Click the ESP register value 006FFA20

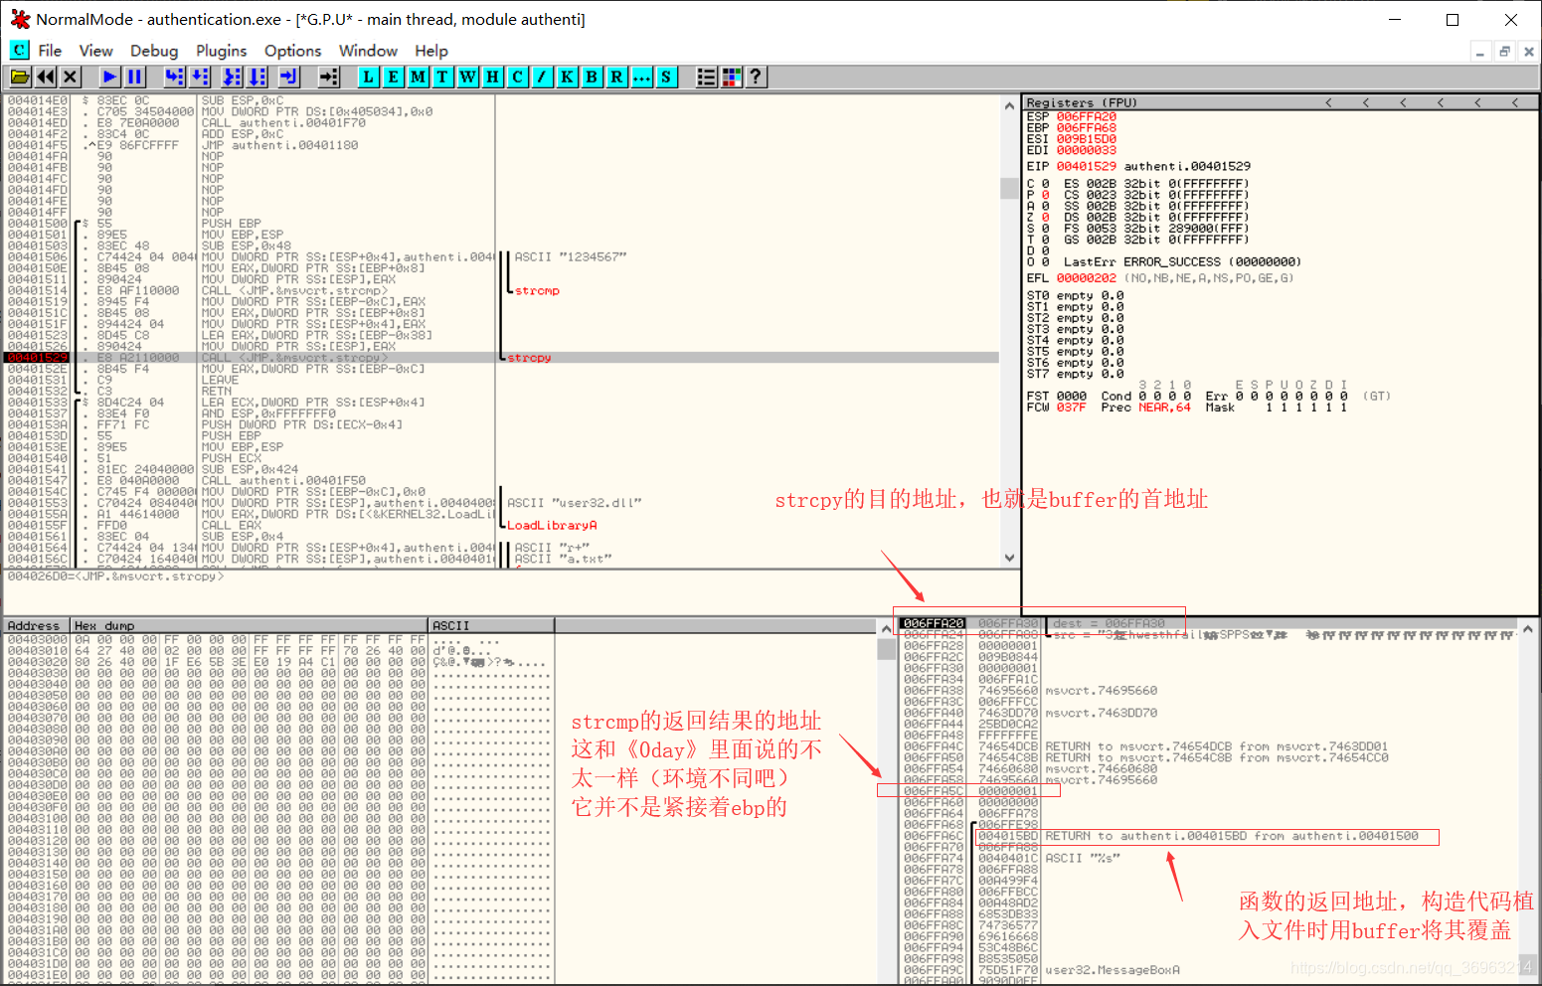(x=1086, y=117)
